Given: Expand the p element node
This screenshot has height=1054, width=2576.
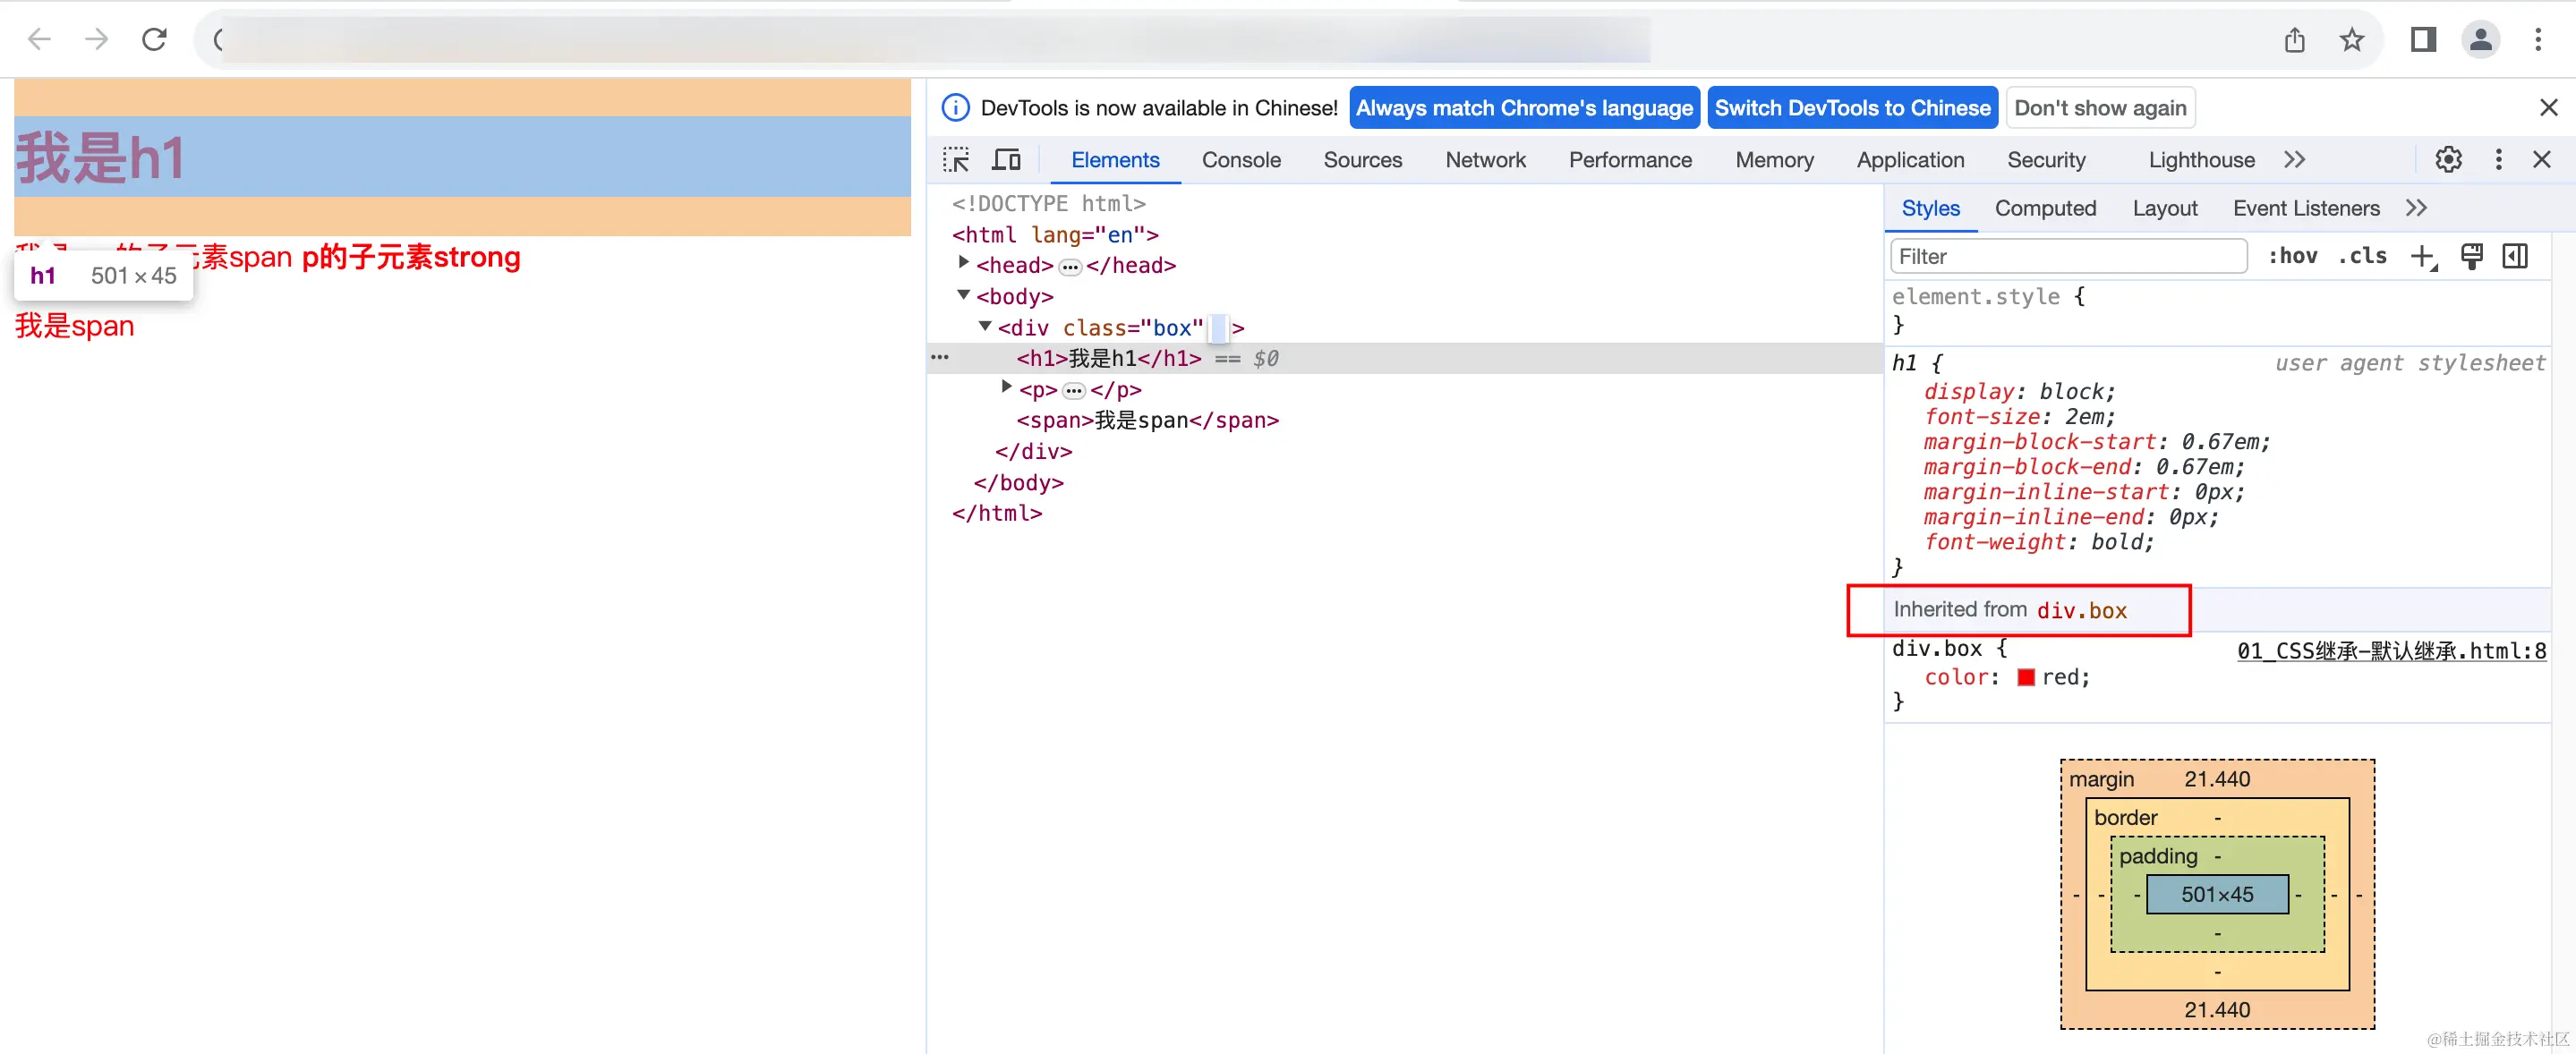Looking at the screenshot, I should click(x=1007, y=387).
